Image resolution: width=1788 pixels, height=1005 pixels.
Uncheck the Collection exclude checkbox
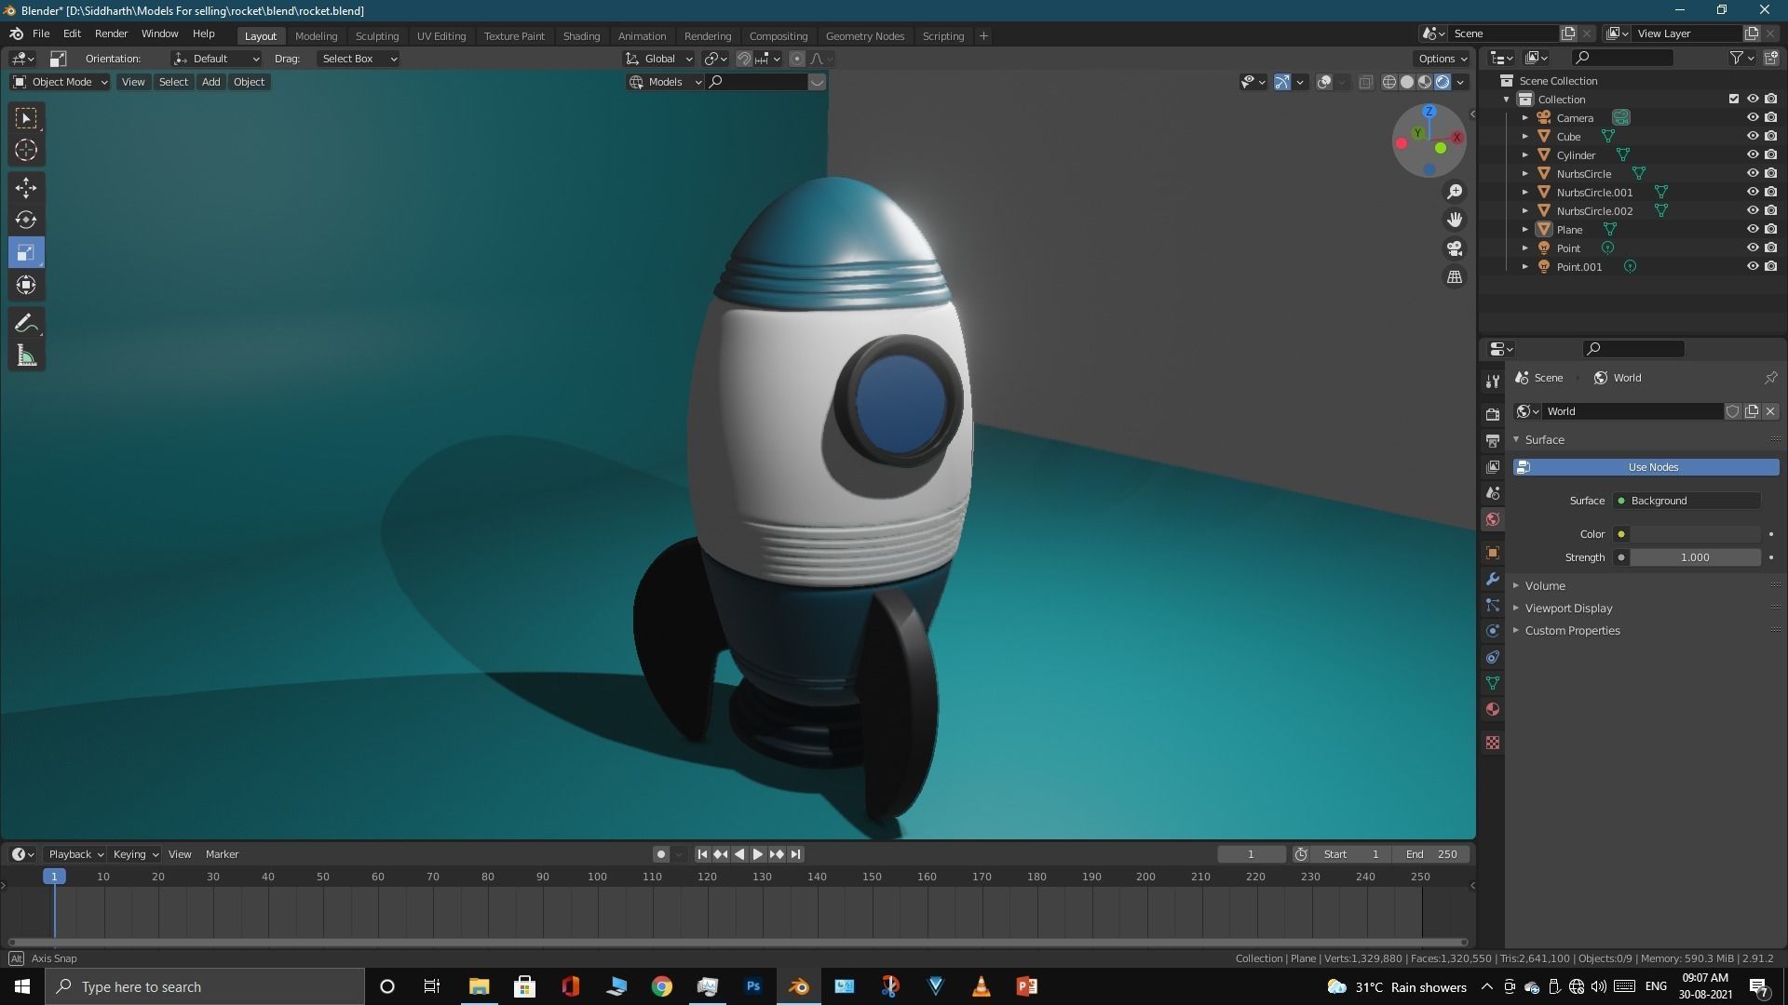1733,99
